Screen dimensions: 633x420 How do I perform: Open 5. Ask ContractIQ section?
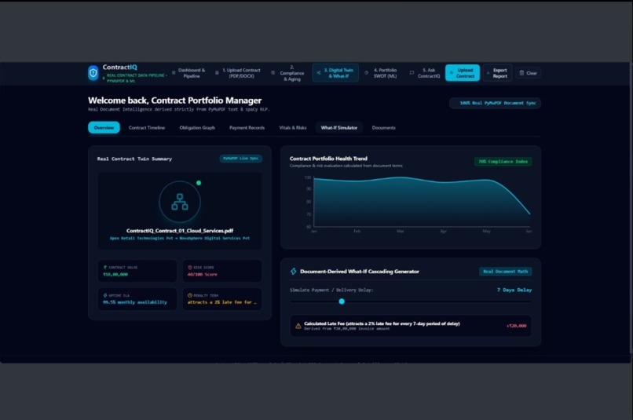click(x=425, y=73)
